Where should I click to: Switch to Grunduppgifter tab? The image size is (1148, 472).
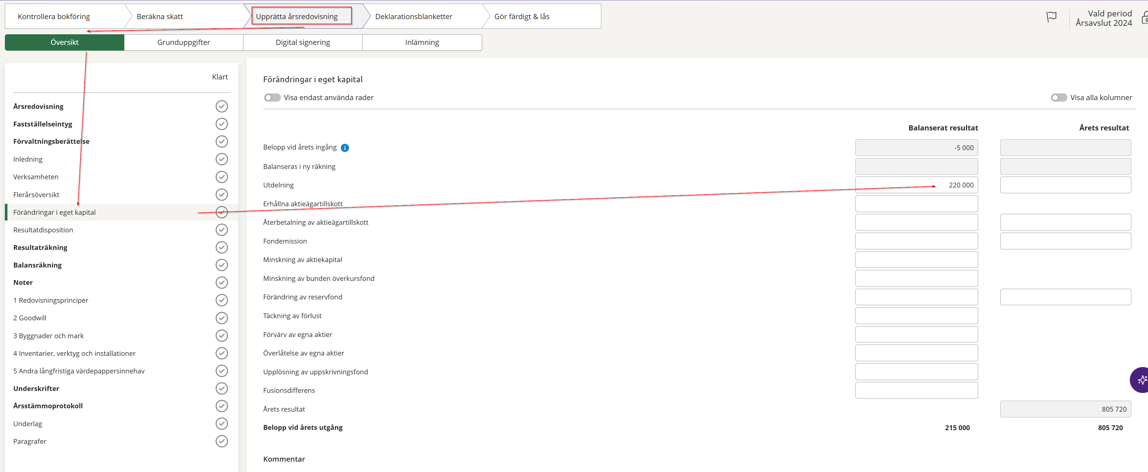pyautogui.click(x=184, y=42)
